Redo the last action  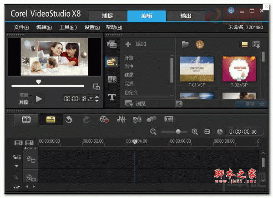[86, 120]
